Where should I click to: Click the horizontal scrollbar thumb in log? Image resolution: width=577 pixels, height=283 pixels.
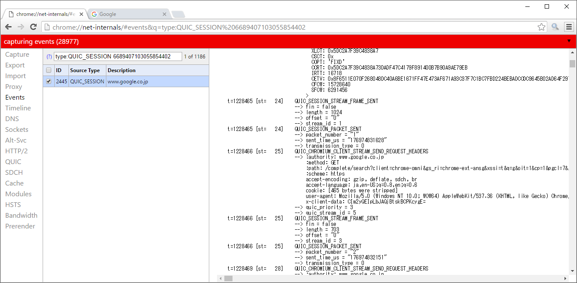228,278
